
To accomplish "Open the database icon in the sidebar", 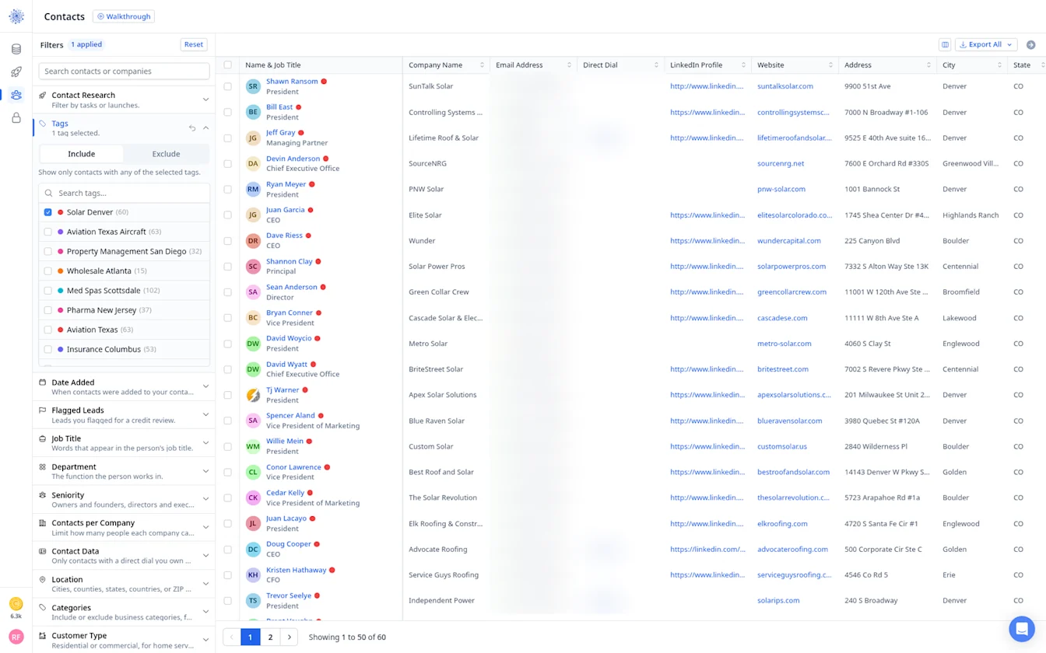I will click(16, 49).
